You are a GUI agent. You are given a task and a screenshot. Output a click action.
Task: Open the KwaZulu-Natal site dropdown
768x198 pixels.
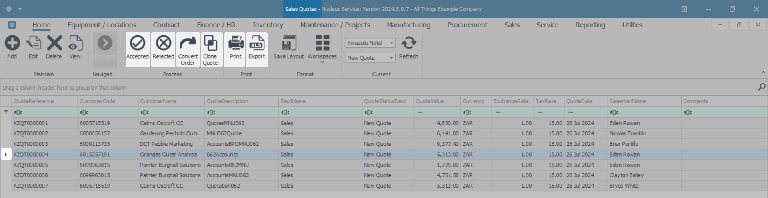click(391, 43)
